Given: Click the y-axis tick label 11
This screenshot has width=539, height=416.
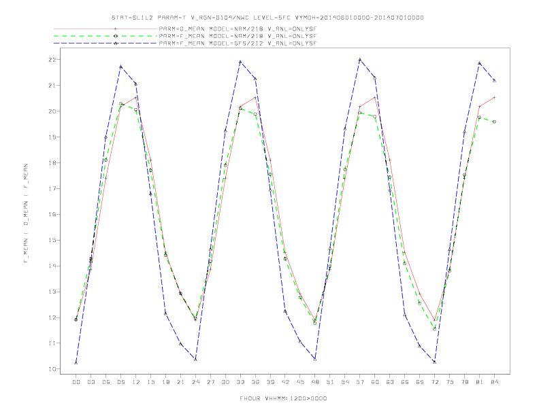Looking at the screenshot, I should [52, 343].
